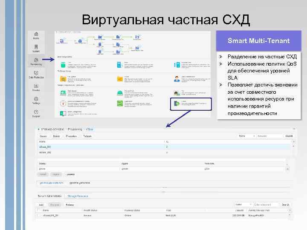Click the Create Storage Pool workflow diagram icon
307x230 pixels.
click(80, 41)
